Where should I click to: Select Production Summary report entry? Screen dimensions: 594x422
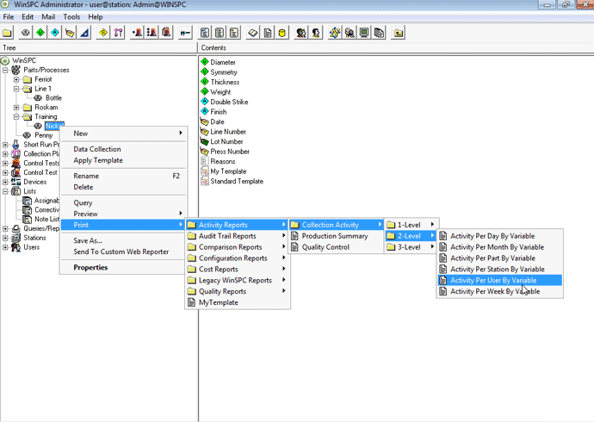[x=334, y=236]
